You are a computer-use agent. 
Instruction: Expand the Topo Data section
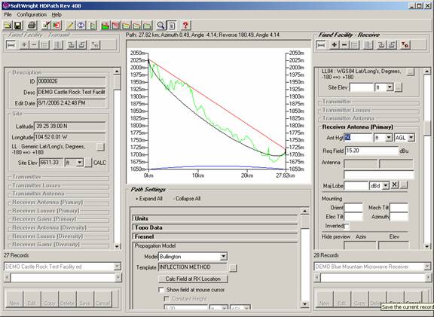coord(215,227)
